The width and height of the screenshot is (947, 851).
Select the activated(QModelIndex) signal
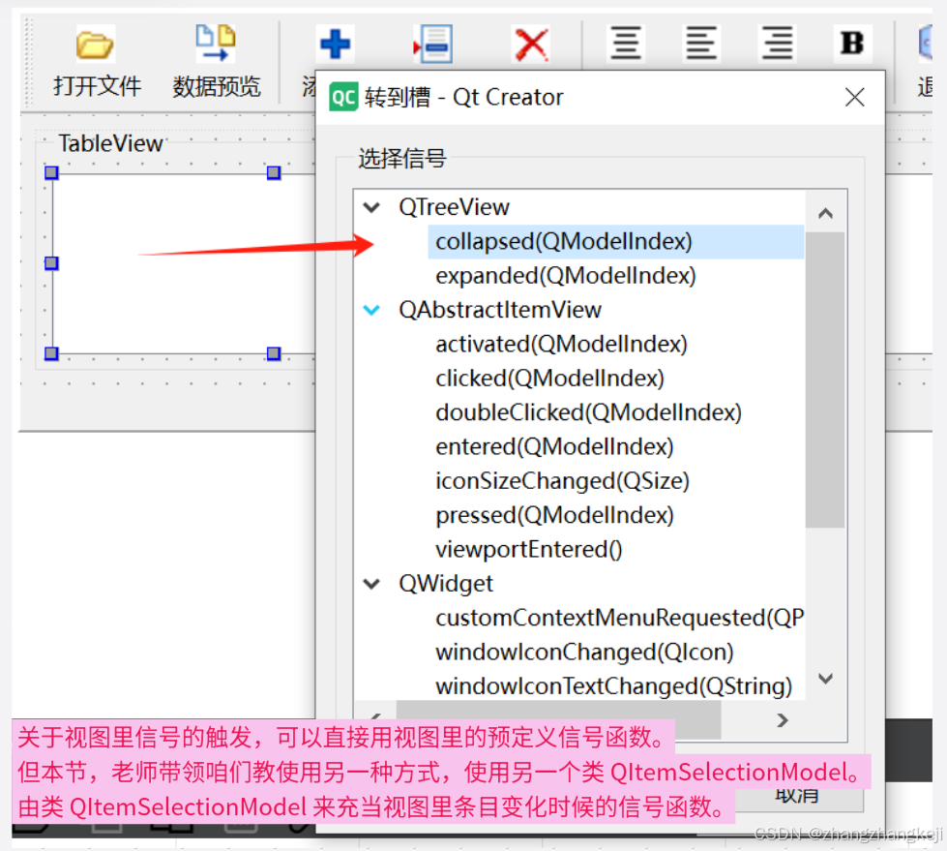(562, 344)
